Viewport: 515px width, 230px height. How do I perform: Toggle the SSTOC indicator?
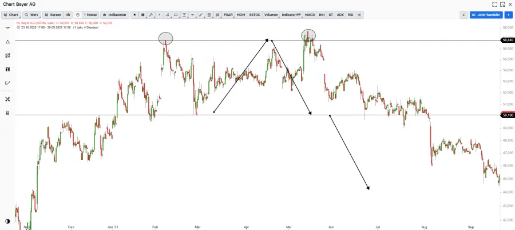(255, 15)
